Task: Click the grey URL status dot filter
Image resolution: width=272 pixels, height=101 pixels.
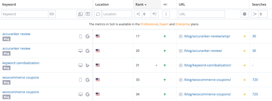Action: pyautogui.click(x=244, y=14)
